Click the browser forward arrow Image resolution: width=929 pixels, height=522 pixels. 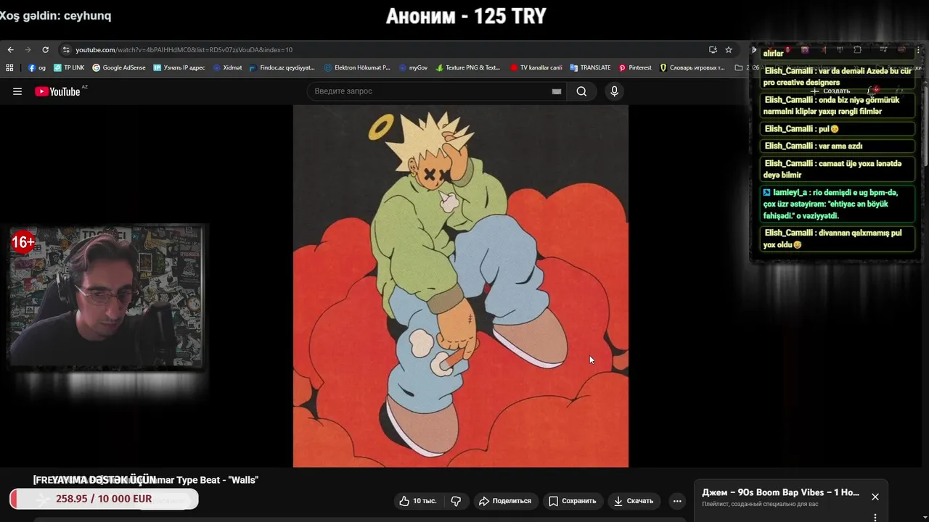tap(28, 50)
